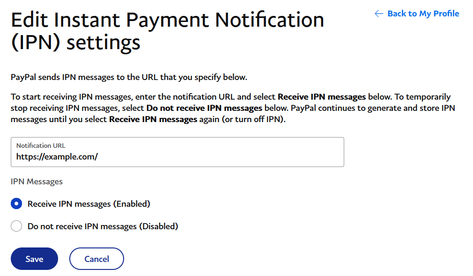
Task: Select the https://example.com/ URL text
Action: coord(58,157)
